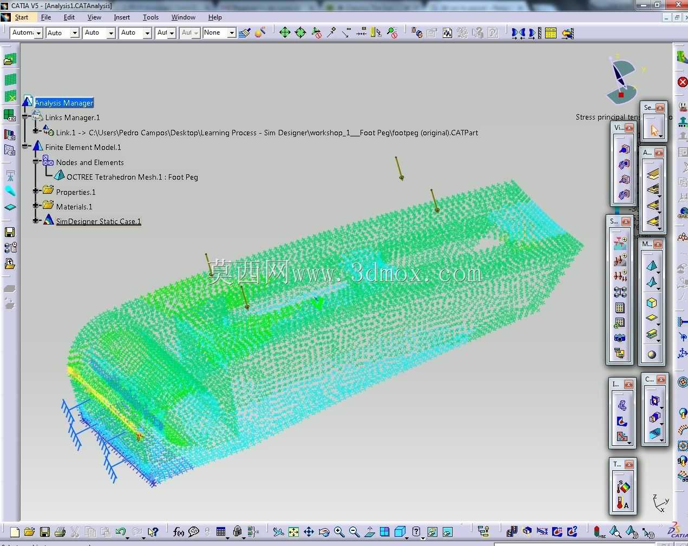Collapse the Nodes and Elements node
This screenshot has height=546, width=688.
pos(36,161)
